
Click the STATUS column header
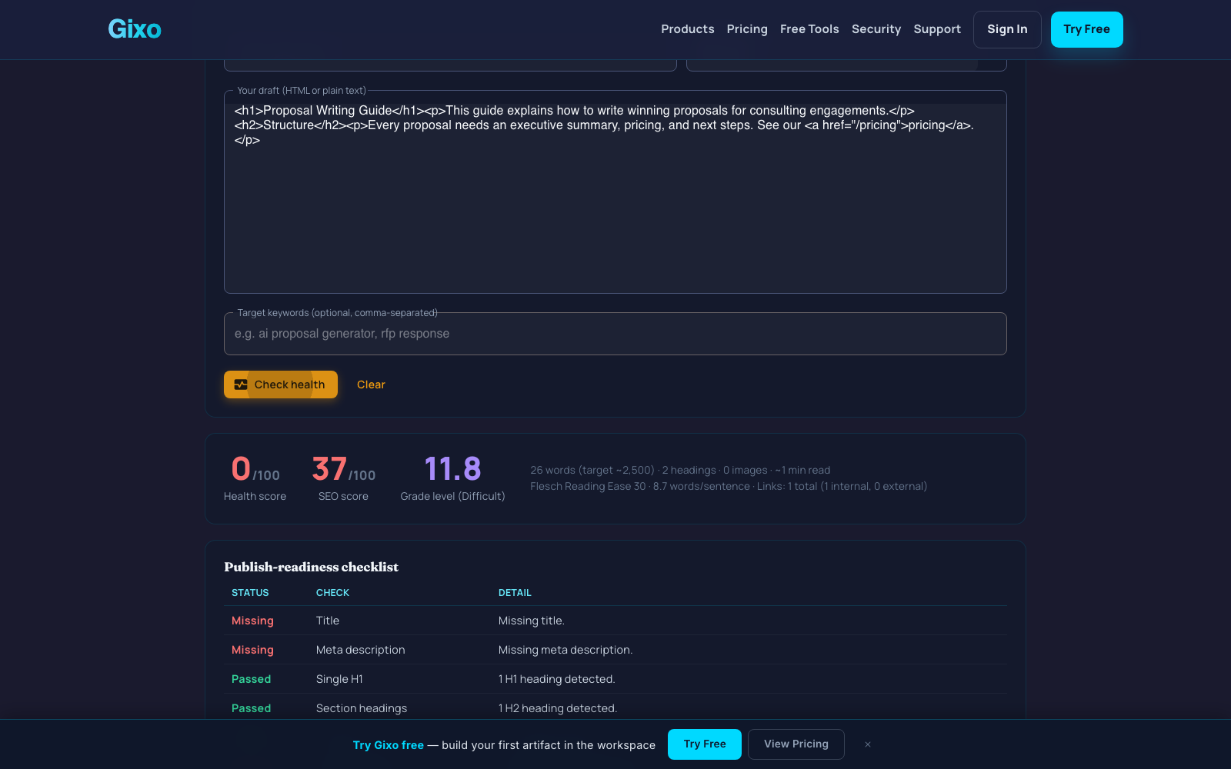tap(250, 593)
